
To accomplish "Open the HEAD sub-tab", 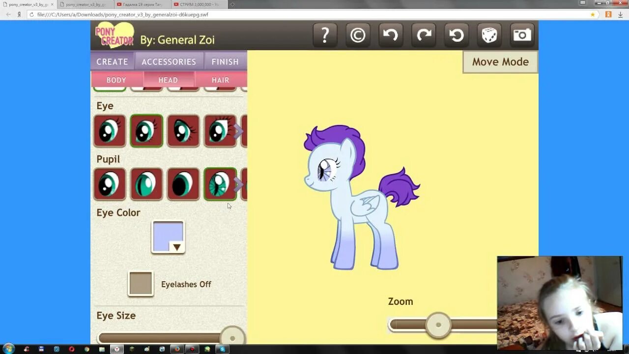I will 168,80.
